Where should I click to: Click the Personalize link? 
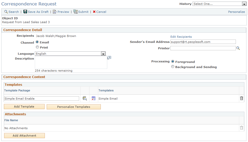pos(236,12)
